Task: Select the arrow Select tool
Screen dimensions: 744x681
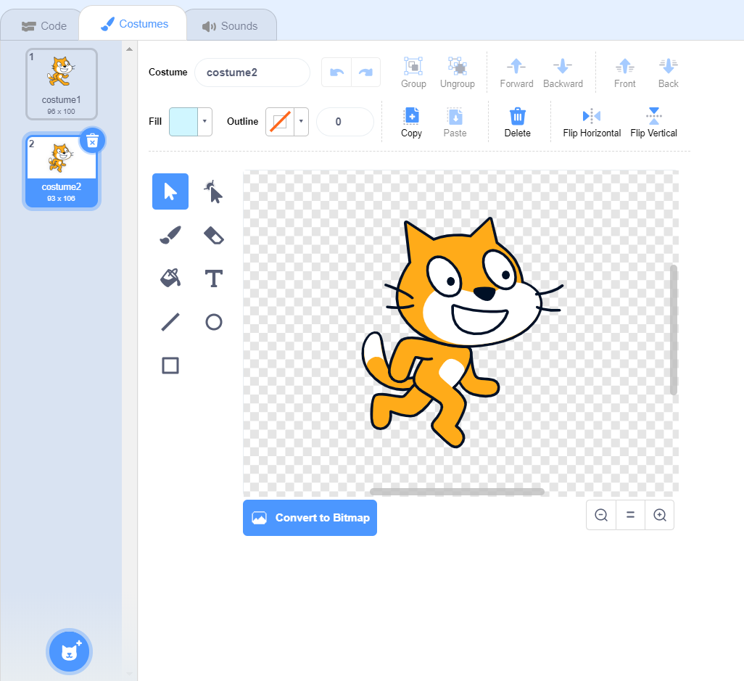Action: (170, 191)
